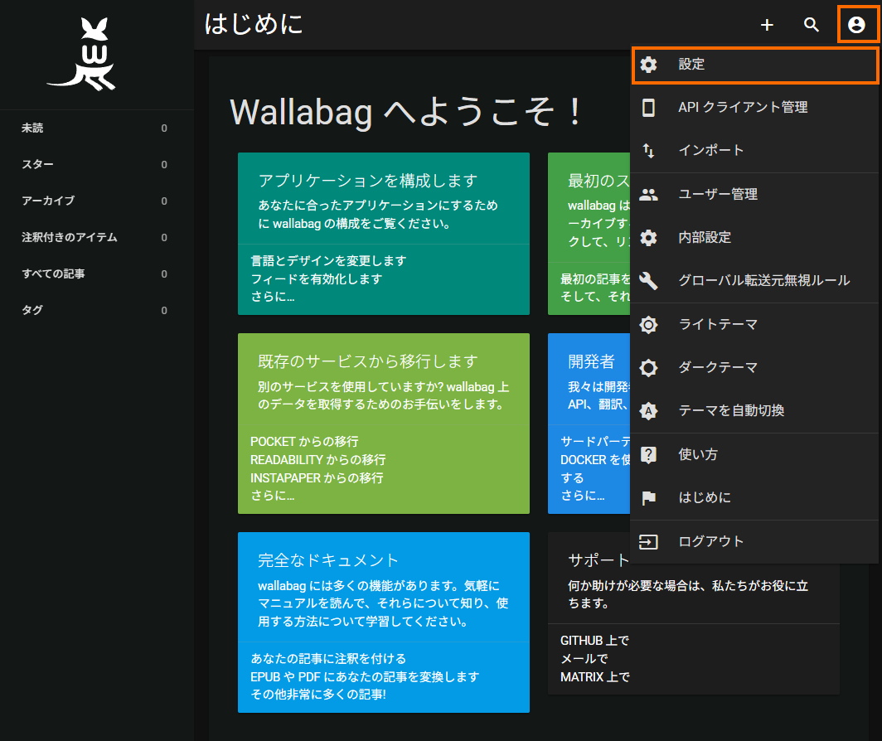Click the アプリケーションを構成します card title
Image resolution: width=882 pixels, height=741 pixels.
pyautogui.click(x=368, y=182)
